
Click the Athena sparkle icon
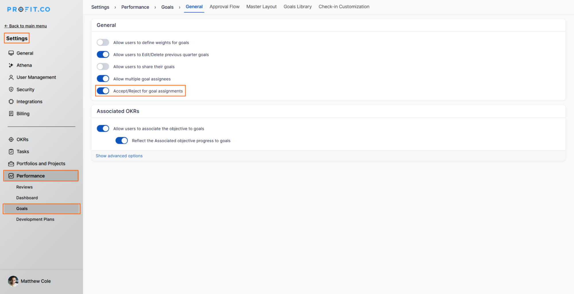[x=11, y=65]
